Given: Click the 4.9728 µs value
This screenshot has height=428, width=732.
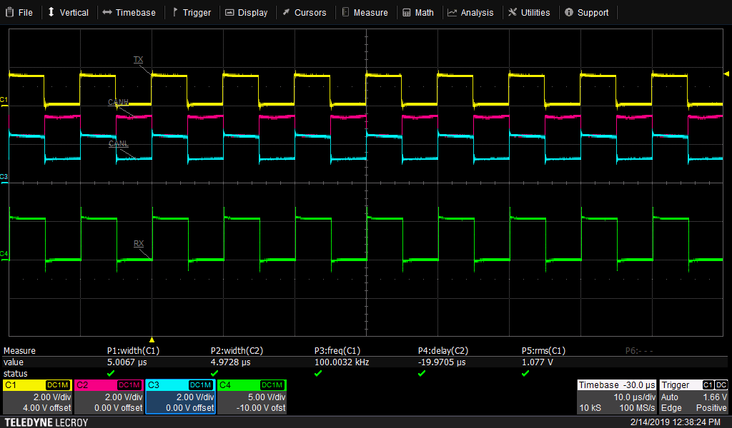Looking at the screenshot, I should 231,362.
